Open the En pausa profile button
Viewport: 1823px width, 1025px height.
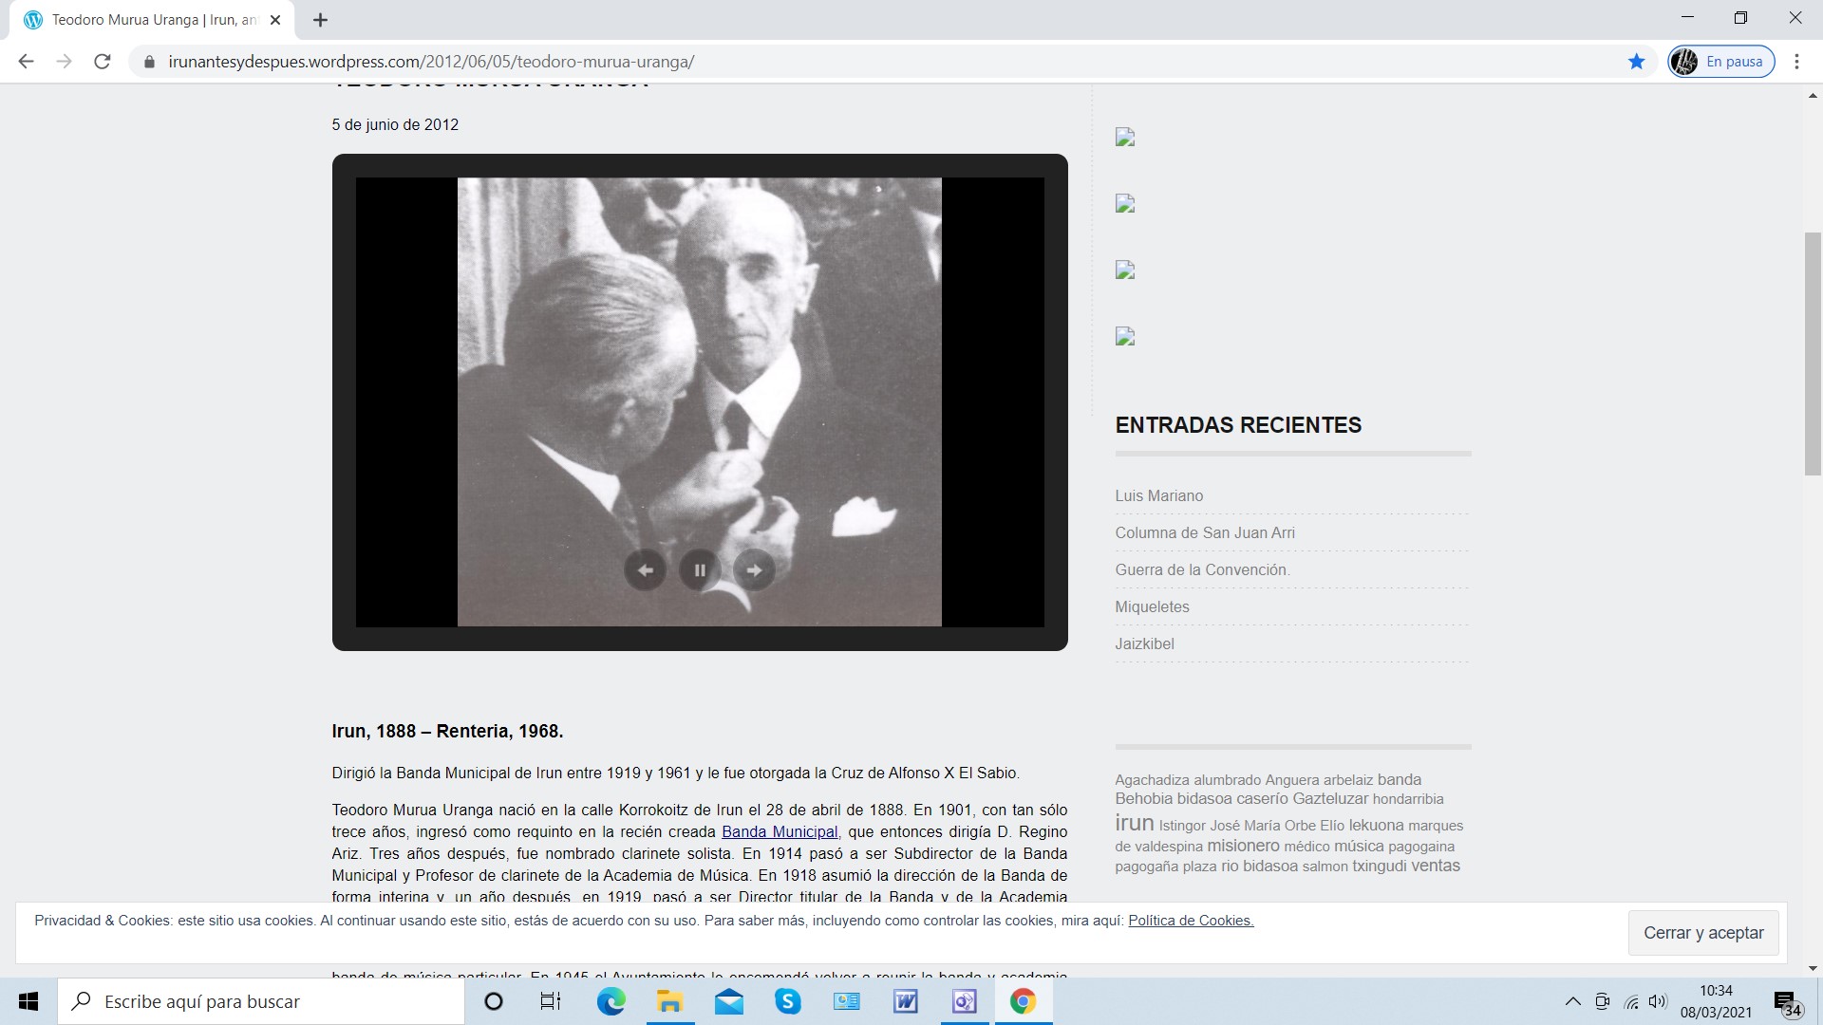coord(1721,62)
